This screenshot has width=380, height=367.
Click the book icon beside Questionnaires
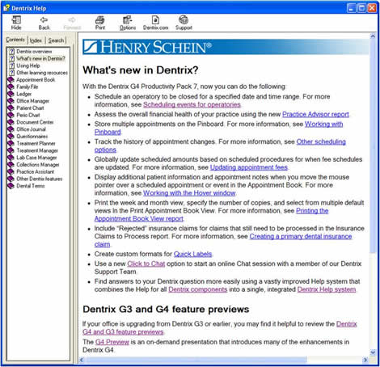[11, 137]
